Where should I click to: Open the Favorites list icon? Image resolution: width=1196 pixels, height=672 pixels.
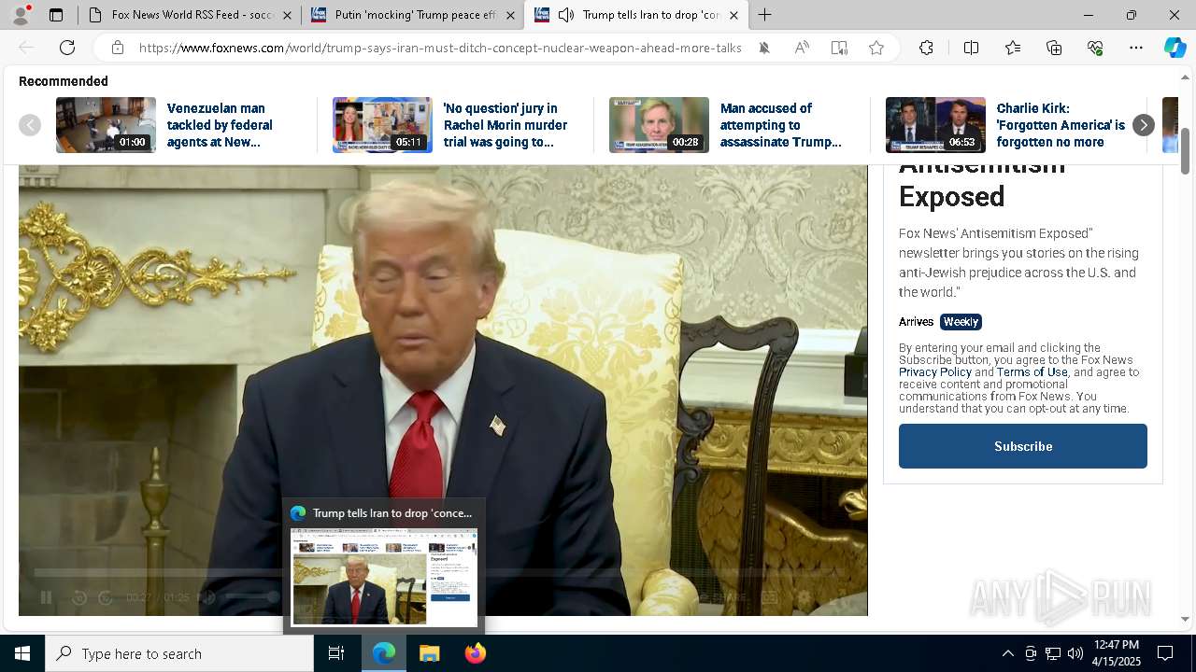[x=1013, y=48]
